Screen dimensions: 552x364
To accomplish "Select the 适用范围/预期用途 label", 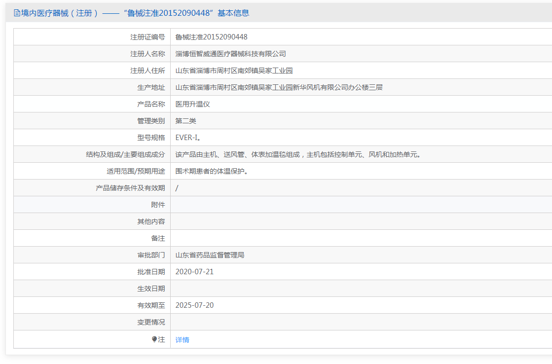I will [x=136, y=172].
